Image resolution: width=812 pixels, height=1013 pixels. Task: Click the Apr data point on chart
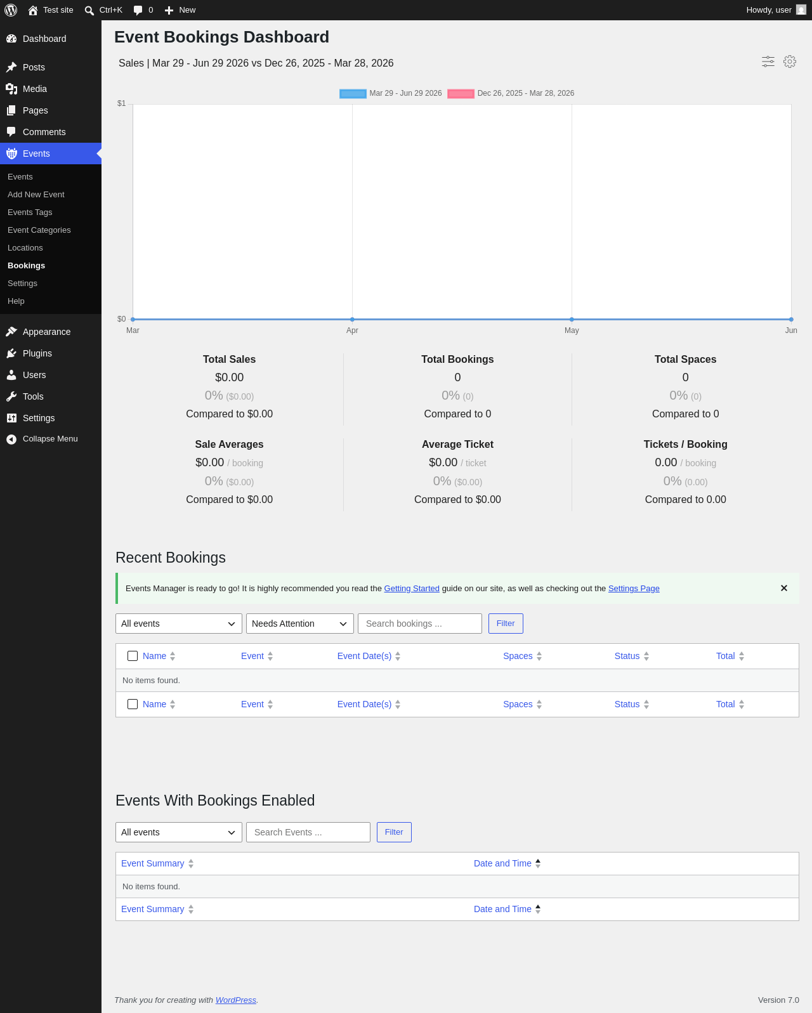point(352,319)
